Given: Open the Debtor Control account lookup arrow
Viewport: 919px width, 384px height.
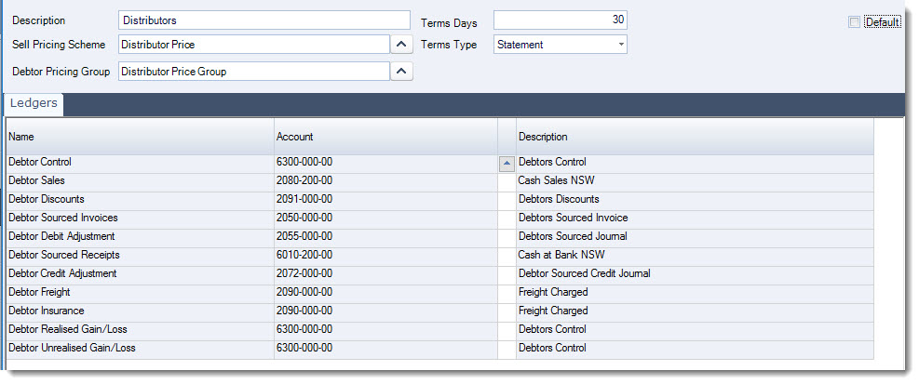Looking at the screenshot, I should pyautogui.click(x=507, y=165).
